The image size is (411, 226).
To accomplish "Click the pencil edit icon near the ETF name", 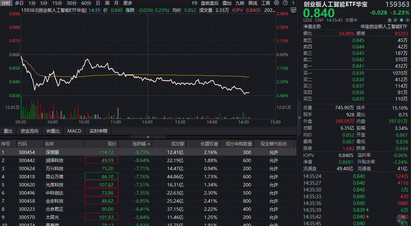I will point(395,20).
